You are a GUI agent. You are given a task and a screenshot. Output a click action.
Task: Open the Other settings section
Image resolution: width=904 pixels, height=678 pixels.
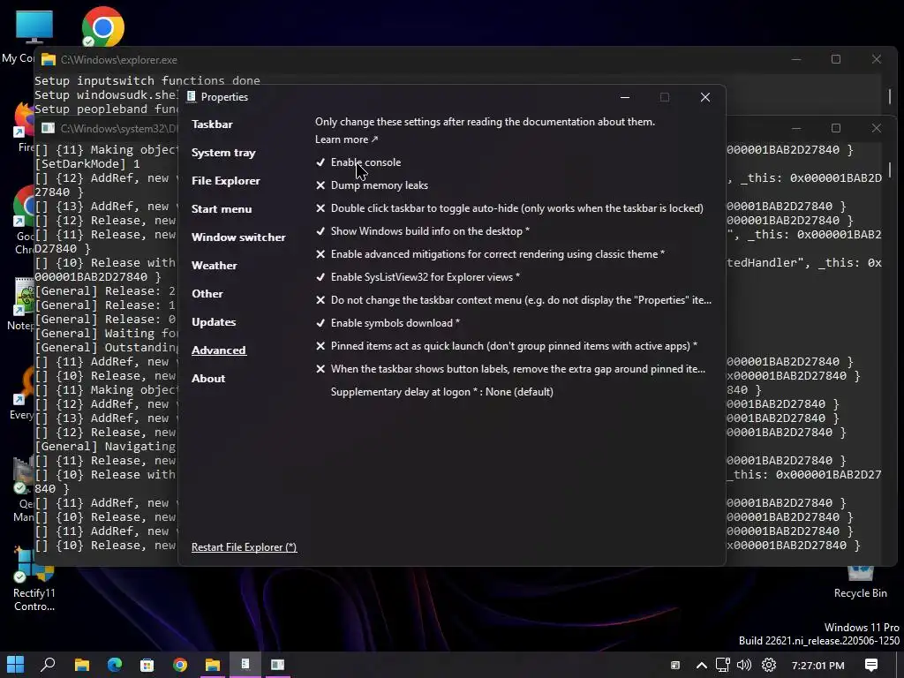[x=207, y=294]
